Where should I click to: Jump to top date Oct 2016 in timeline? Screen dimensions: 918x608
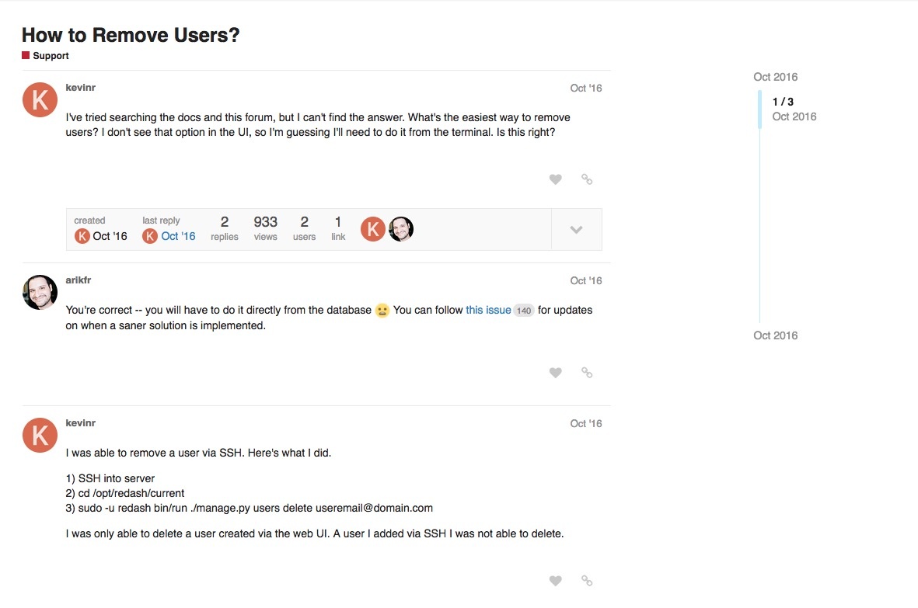775,77
